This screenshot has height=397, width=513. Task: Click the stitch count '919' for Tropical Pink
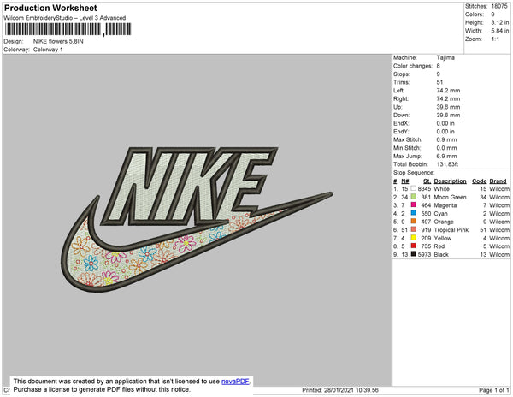pos(426,230)
